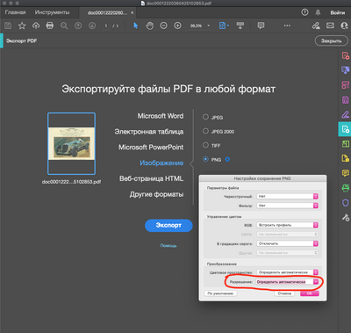Open purple Fill & Sign pen sidebar tool

click(346, 114)
